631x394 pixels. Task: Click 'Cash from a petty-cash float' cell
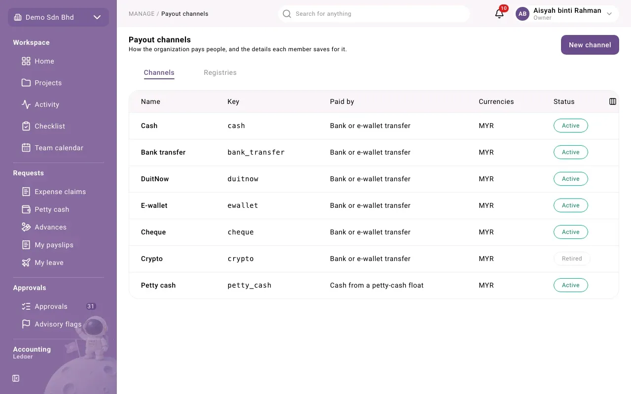(x=377, y=285)
